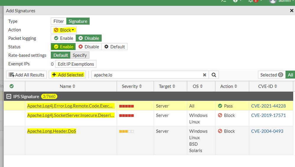Open the Block action dropdown
Screen dimensions: 295x167
(x=64, y=30)
